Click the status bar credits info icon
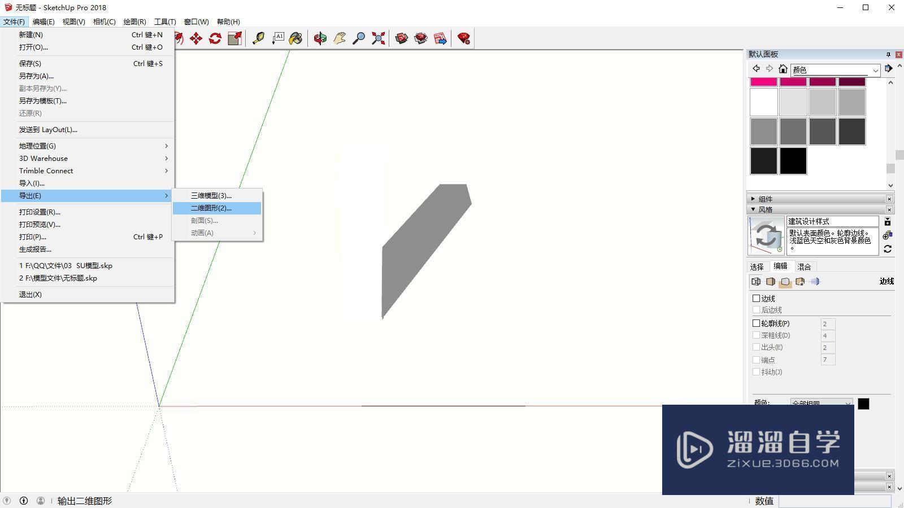This screenshot has height=508, width=904. pyautogui.click(x=24, y=501)
